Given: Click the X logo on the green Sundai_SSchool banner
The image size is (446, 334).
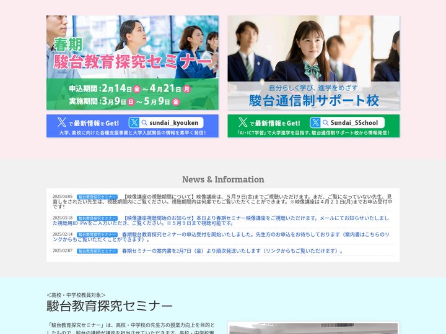Looking at the screenshot, I should tap(243, 122).
